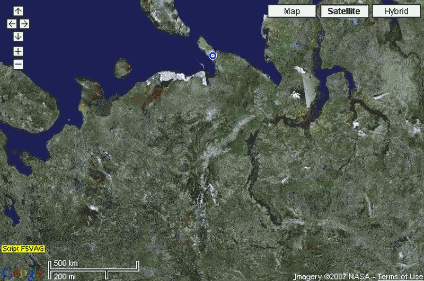
Task: Pan the map down with the arrow
Action: tap(18, 37)
